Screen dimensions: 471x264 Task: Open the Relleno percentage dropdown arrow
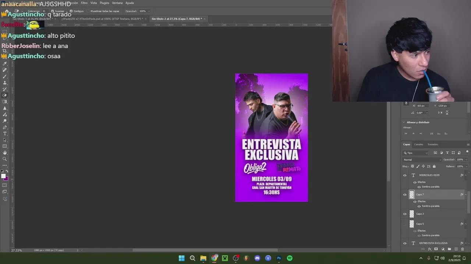tap(466, 166)
